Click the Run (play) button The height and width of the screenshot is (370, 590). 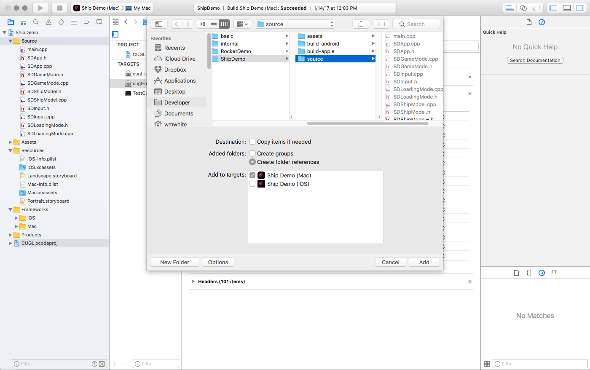[40, 8]
